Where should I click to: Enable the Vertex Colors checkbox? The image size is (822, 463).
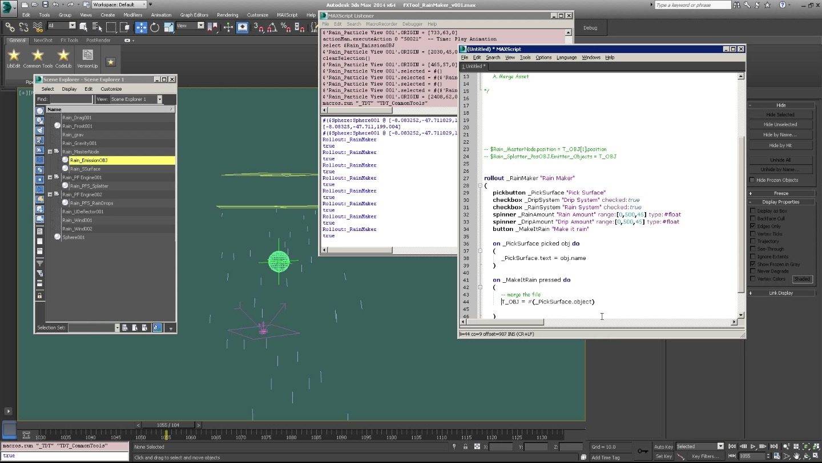(x=753, y=279)
